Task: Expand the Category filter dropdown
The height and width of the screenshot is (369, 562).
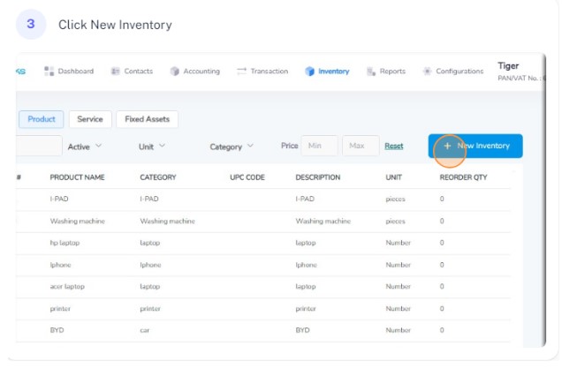Action: coord(232,147)
